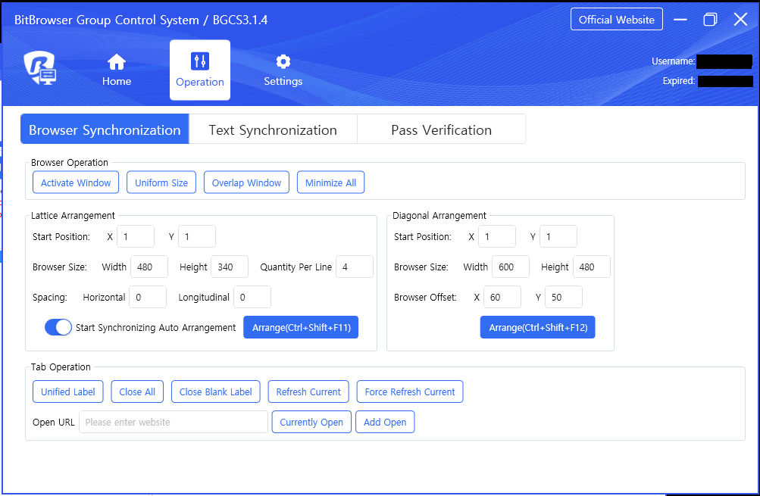Click the Activate Window button
This screenshot has height=496, width=760.
pos(76,182)
